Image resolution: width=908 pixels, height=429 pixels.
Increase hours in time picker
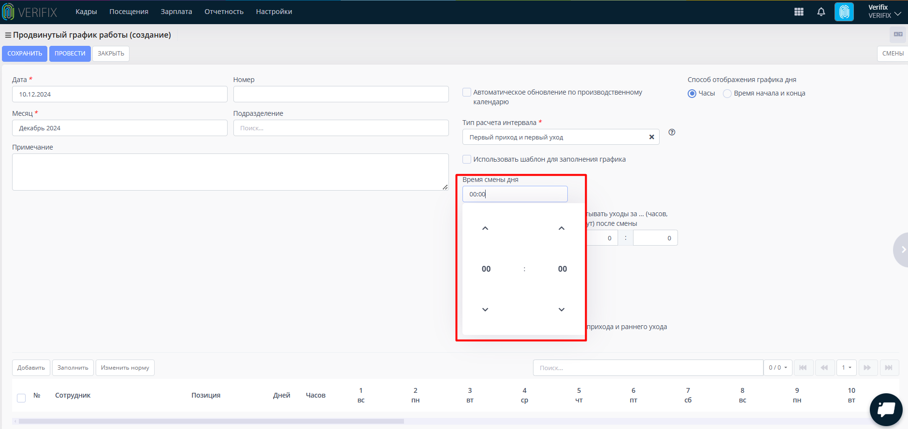(485, 228)
